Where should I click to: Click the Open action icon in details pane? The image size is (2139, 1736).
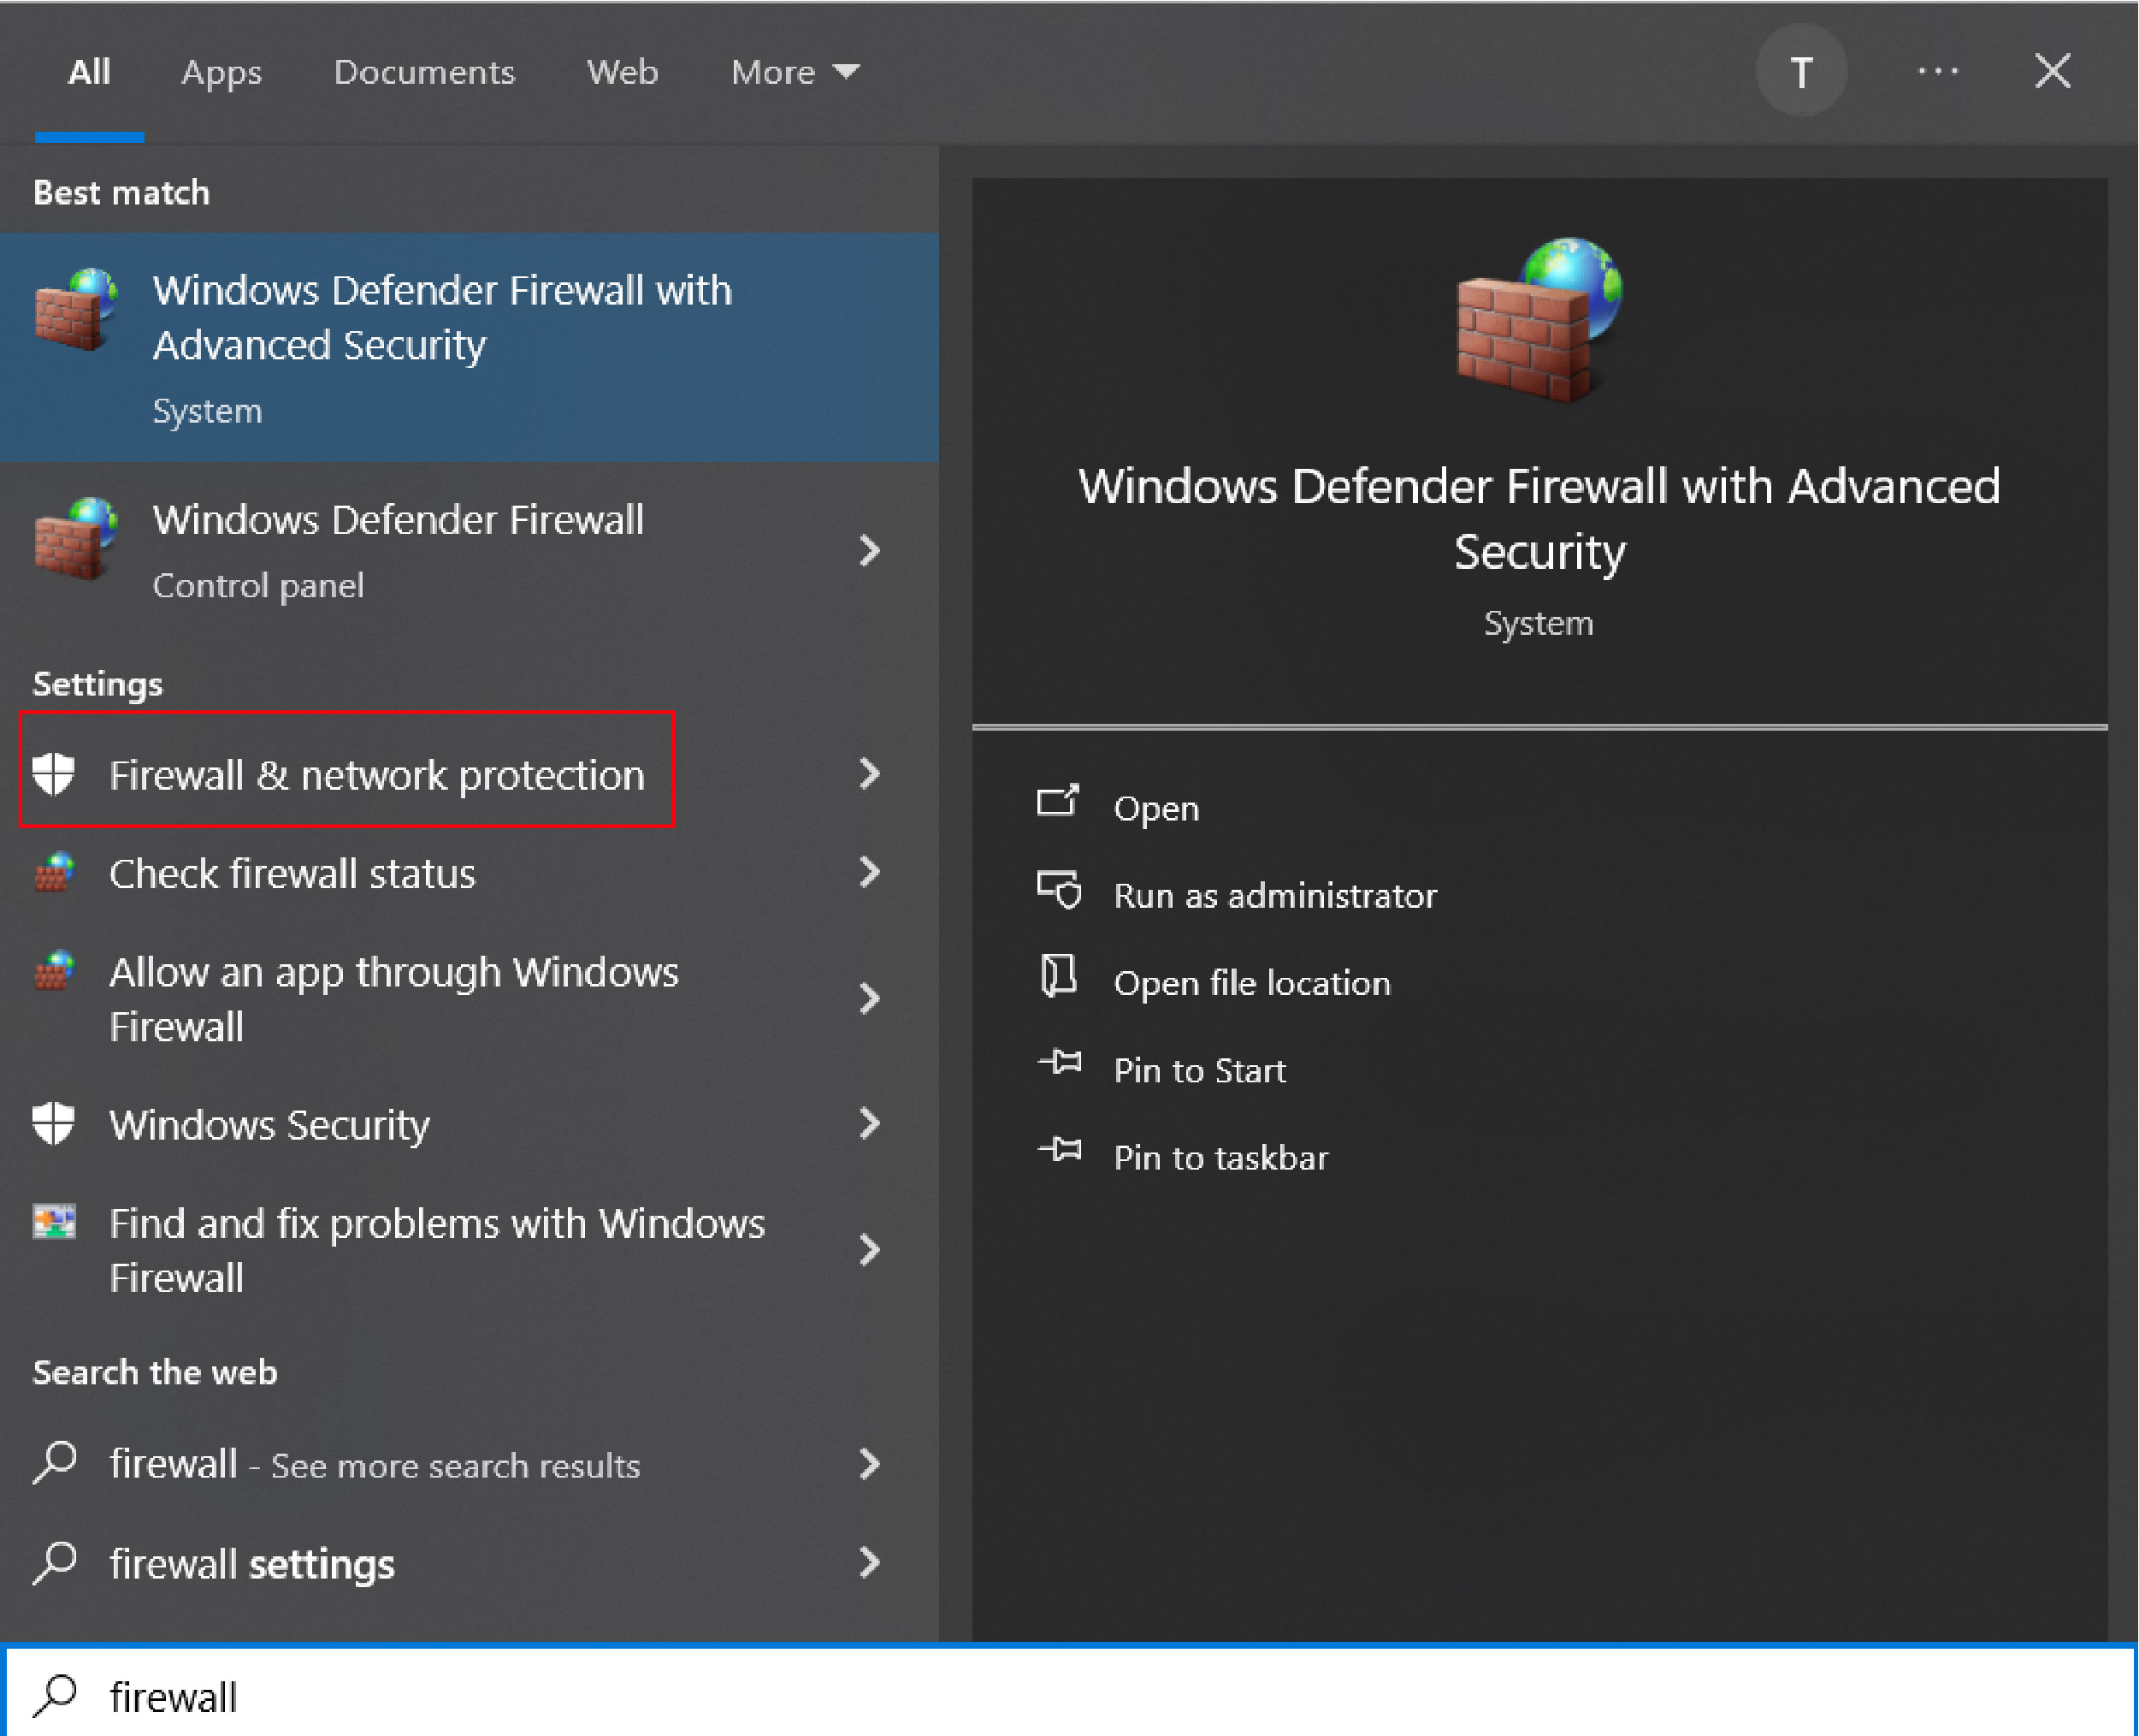coord(1057,802)
